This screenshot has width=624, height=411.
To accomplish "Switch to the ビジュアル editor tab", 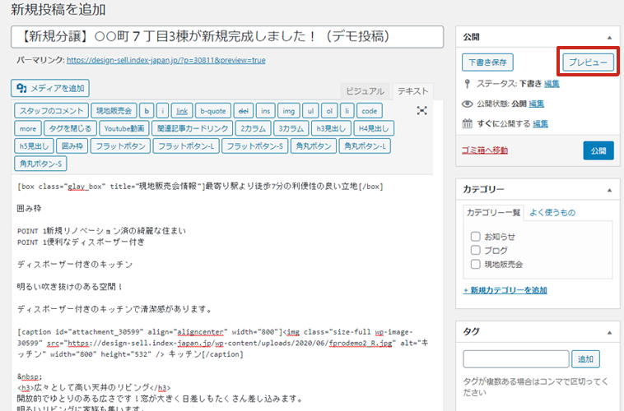I will point(364,91).
